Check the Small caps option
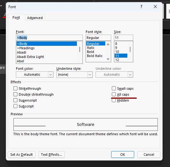This screenshot has width=170, height=167. point(114,88)
